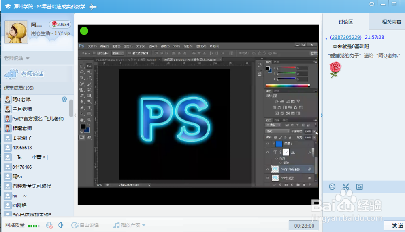Click the foreground color swatch in toolbar
The width and height of the screenshot is (405, 232).
[x=83, y=127]
